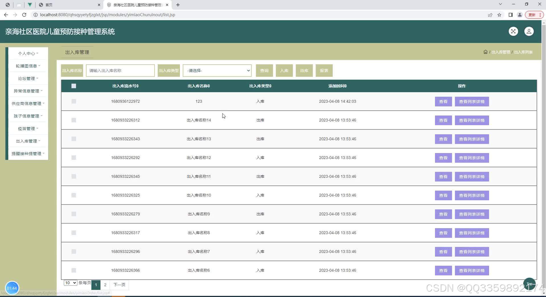546x297 pixels.
Task: Check the row for 出入库名称12
Action: (74, 158)
